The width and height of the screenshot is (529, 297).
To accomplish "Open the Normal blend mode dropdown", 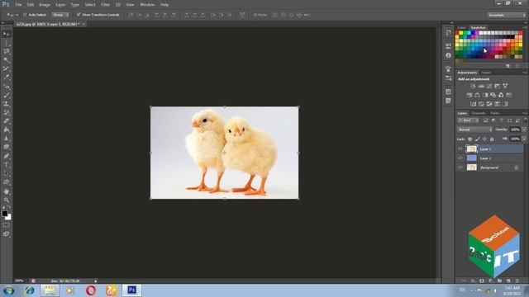I will point(474,130).
